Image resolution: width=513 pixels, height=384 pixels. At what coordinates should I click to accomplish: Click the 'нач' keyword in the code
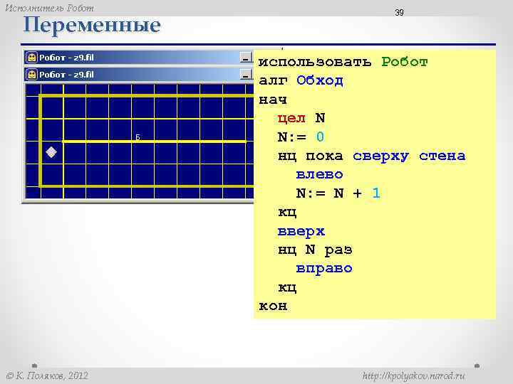(x=272, y=100)
